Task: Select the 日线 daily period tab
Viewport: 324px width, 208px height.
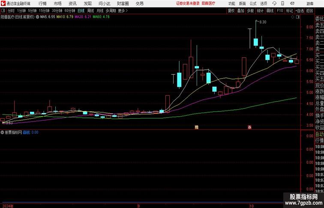Action: [x=81, y=11]
